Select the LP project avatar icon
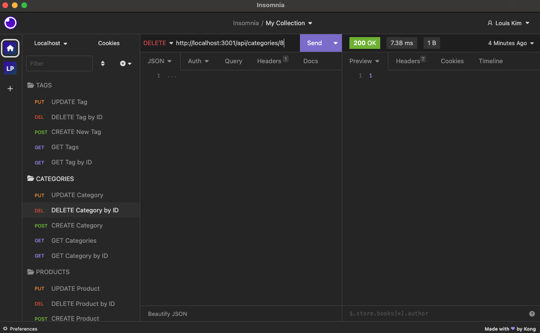Screen dimensions: 540x333 (x=10, y=68)
